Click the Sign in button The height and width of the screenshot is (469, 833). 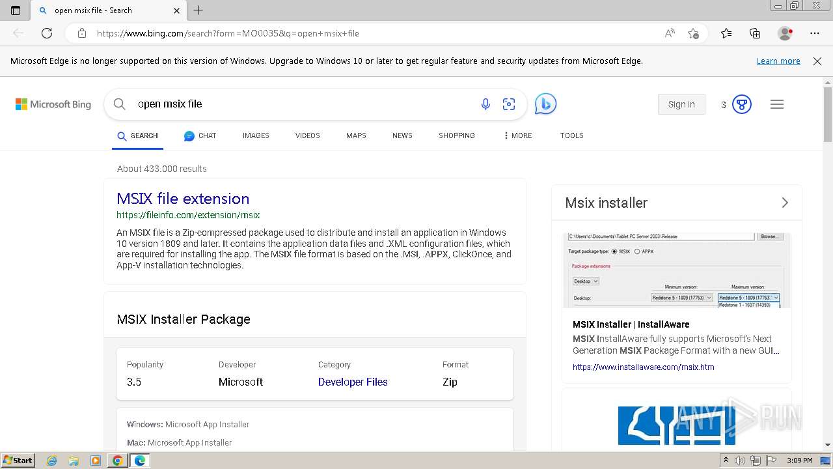(681, 104)
